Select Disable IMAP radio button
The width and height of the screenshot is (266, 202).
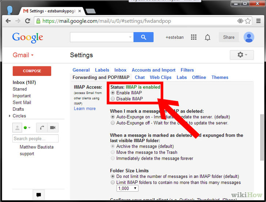[x=113, y=99]
